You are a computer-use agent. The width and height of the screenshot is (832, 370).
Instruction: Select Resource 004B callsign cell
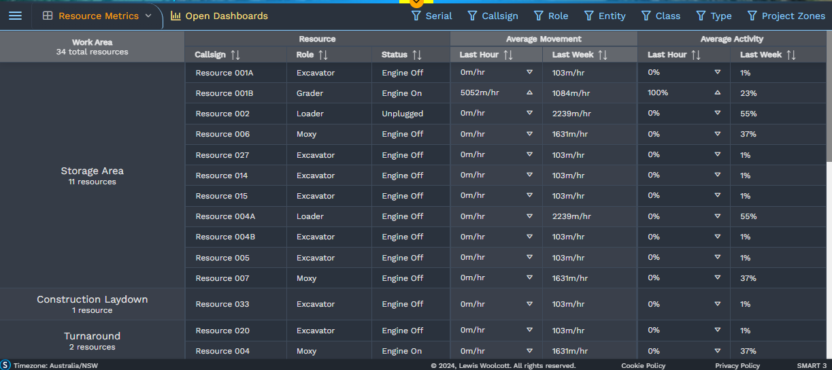coord(235,237)
